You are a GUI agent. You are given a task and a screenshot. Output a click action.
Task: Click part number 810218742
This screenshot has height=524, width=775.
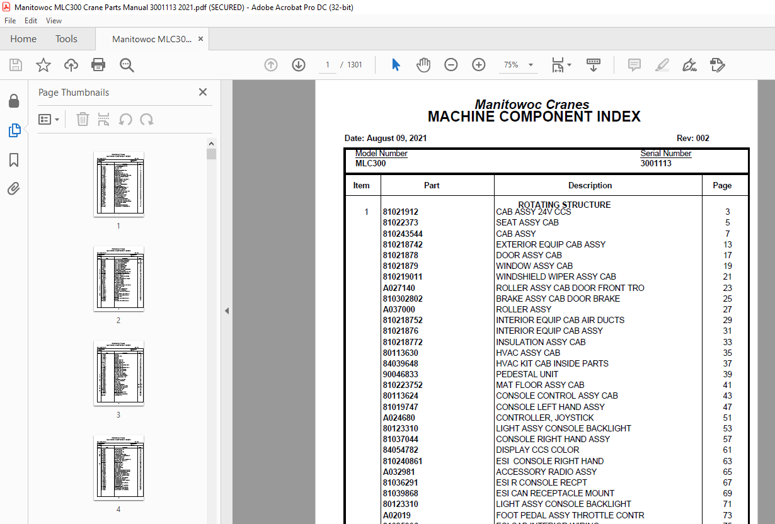tap(403, 244)
